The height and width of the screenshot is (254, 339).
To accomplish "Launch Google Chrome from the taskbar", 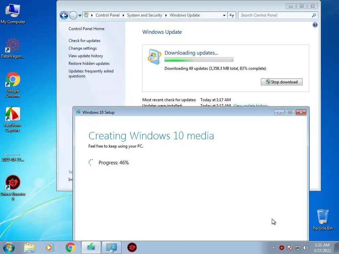I will click(x=71, y=247).
